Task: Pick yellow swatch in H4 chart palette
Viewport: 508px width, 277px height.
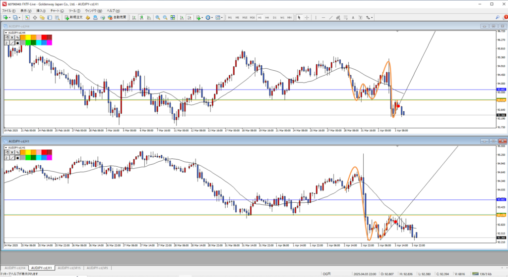Action: coord(28,38)
